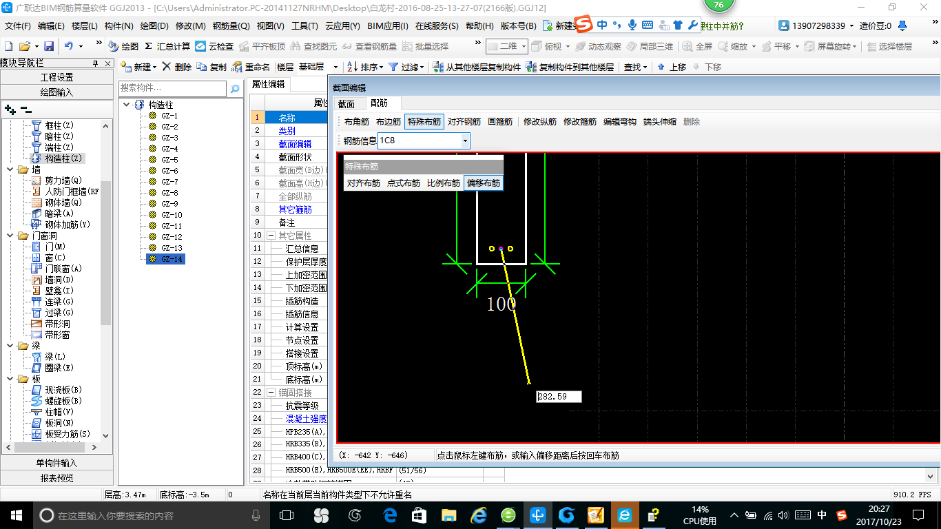Toggle the 特殊布筋 button
The image size is (941, 529).
[424, 122]
